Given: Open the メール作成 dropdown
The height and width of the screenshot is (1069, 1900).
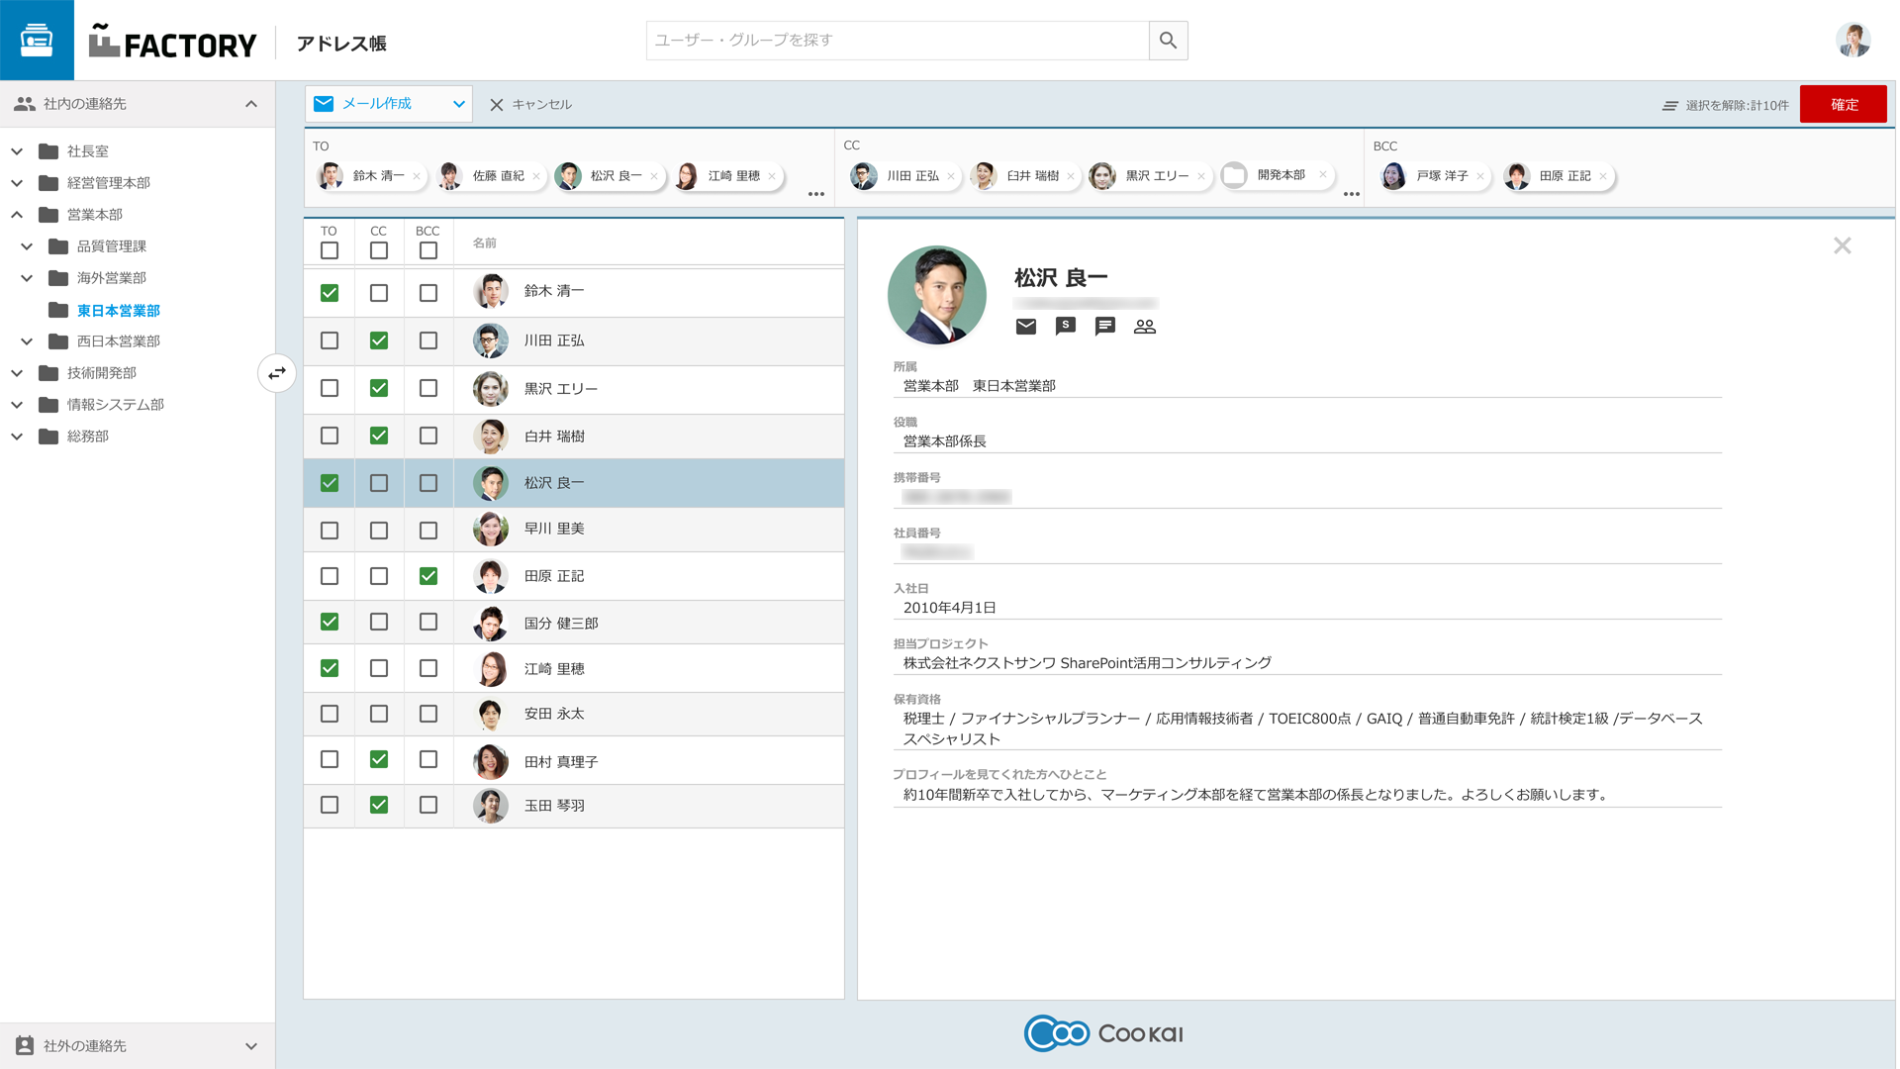Looking at the screenshot, I should (458, 104).
